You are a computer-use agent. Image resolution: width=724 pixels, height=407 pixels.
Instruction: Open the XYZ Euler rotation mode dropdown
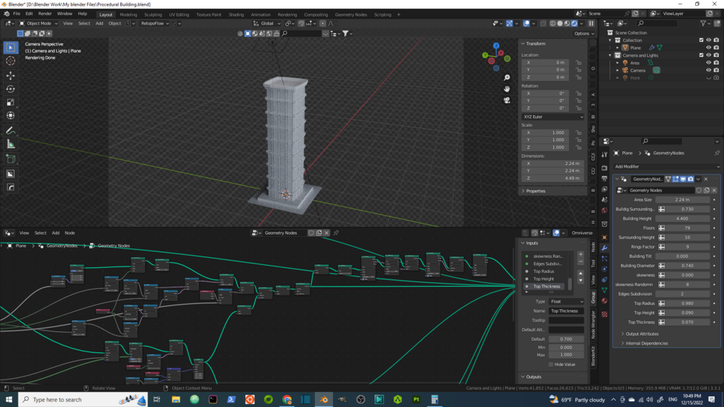point(553,117)
